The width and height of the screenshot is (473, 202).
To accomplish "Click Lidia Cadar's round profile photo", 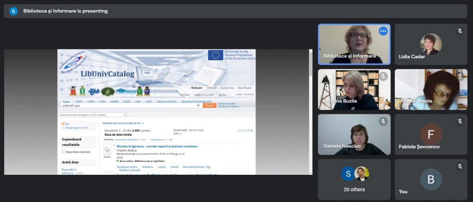I will tap(431, 44).
